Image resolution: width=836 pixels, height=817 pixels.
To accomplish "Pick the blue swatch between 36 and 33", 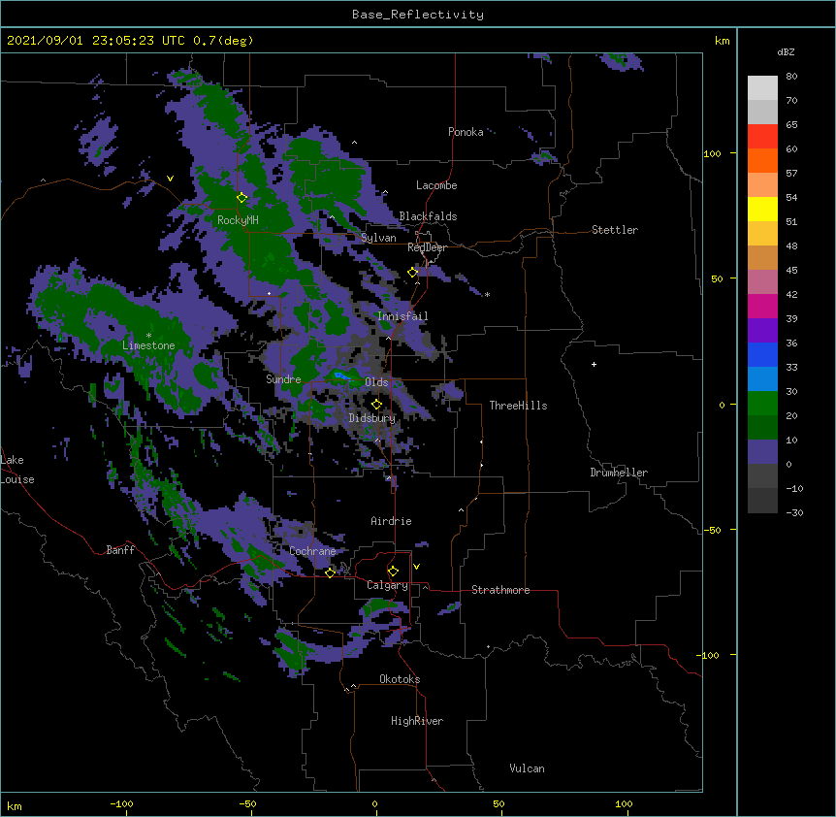I will [762, 354].
